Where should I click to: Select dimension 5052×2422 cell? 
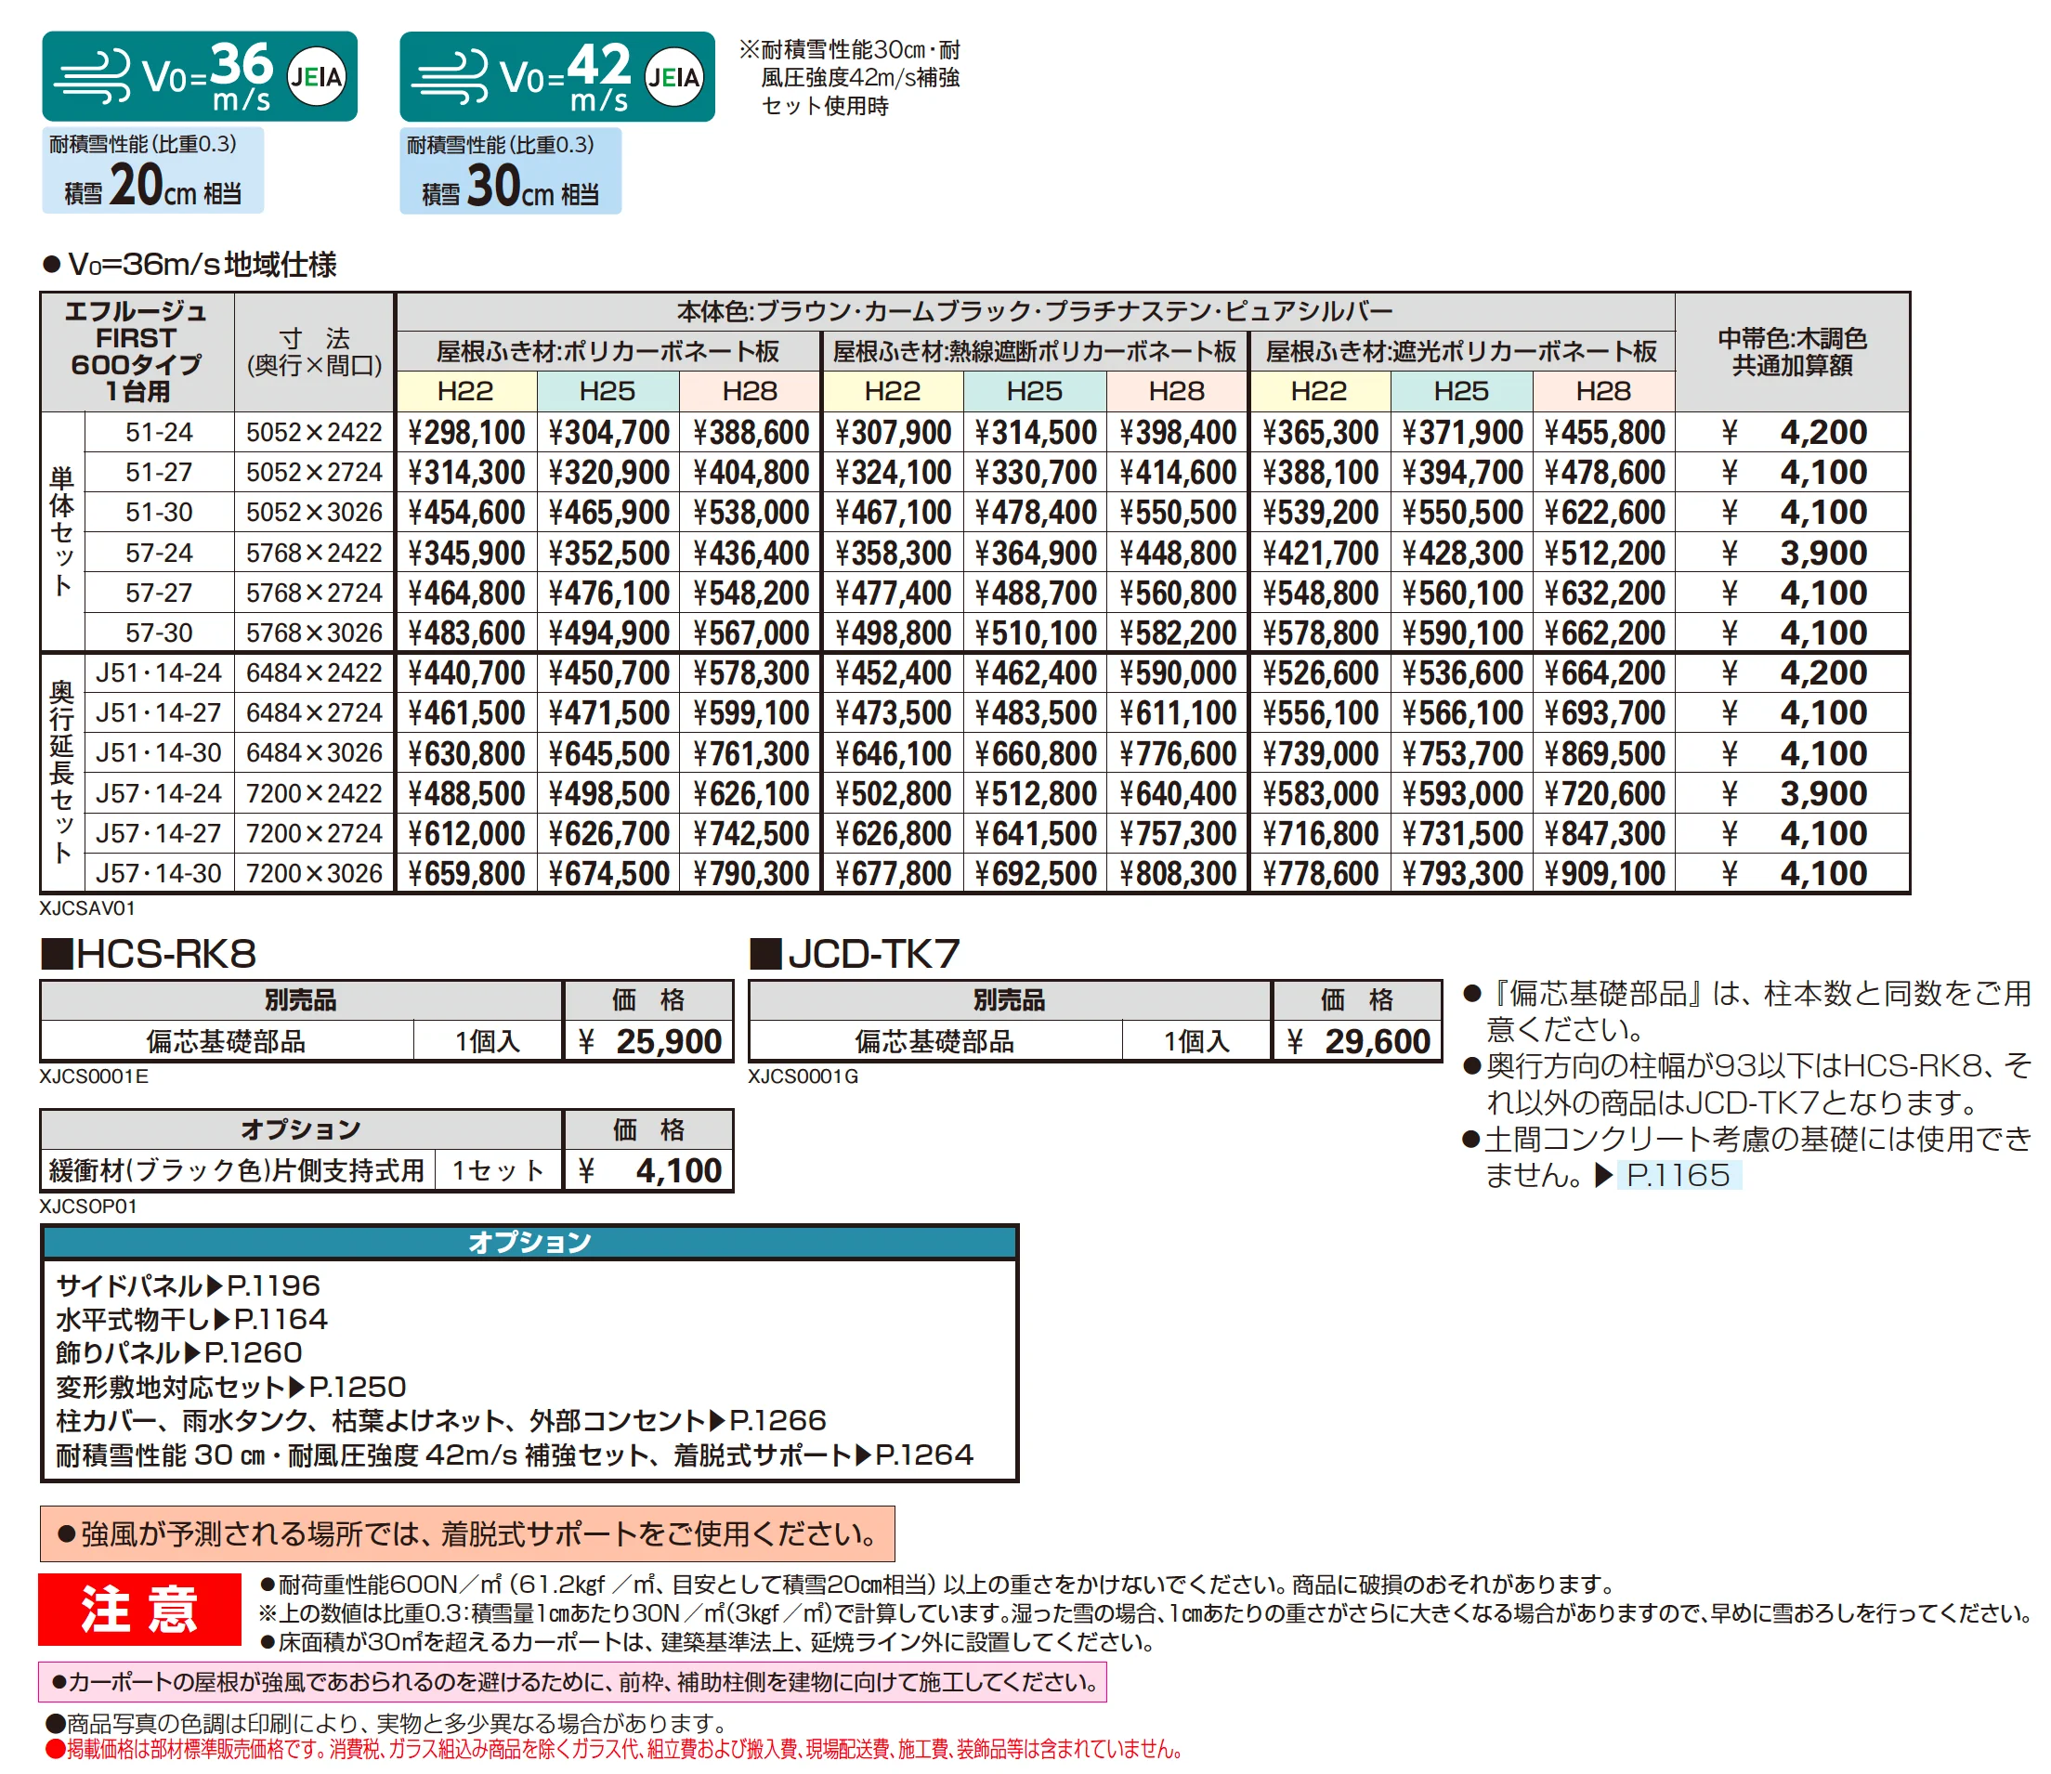315,433
